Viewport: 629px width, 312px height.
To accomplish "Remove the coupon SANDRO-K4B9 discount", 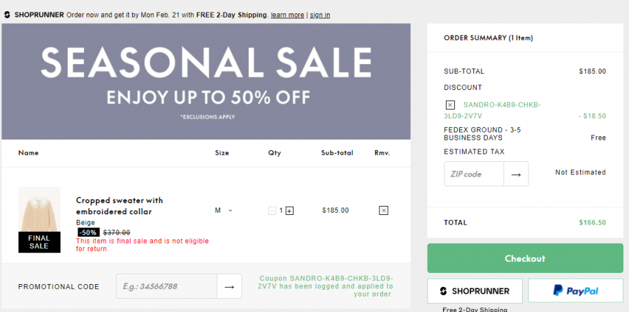I will click(450, 105).
